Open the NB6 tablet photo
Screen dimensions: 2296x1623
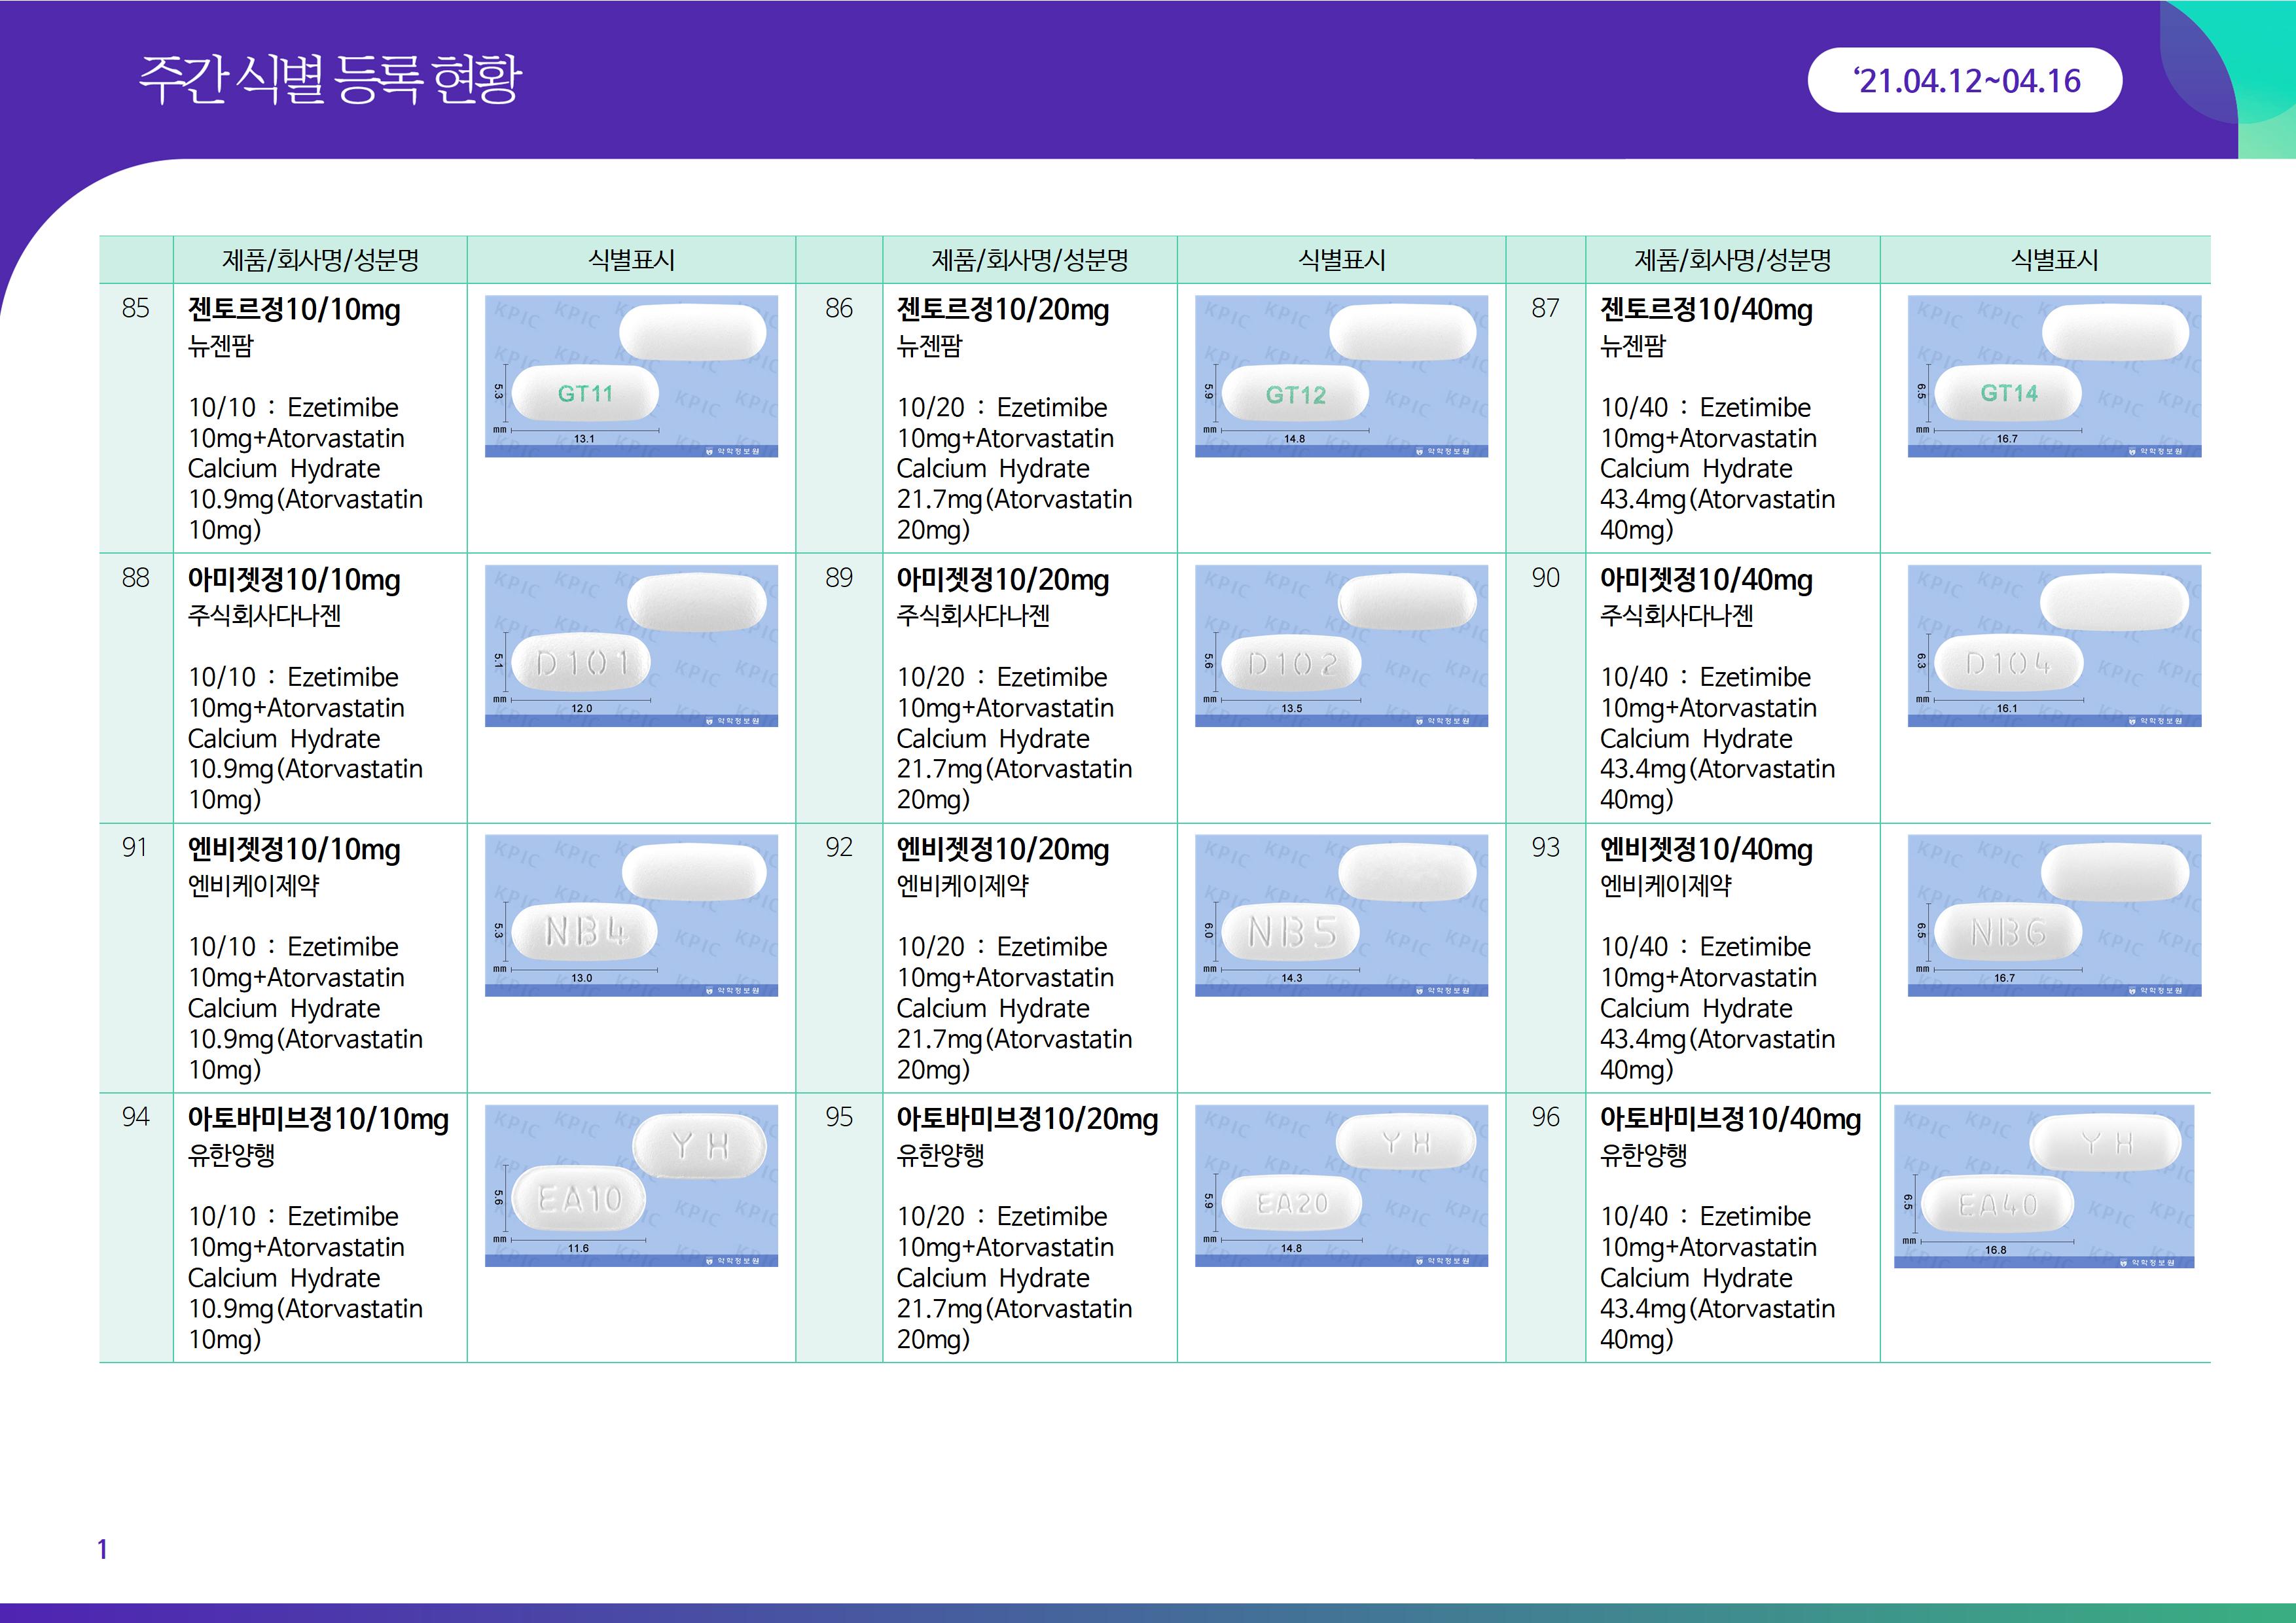[2054, 915]
